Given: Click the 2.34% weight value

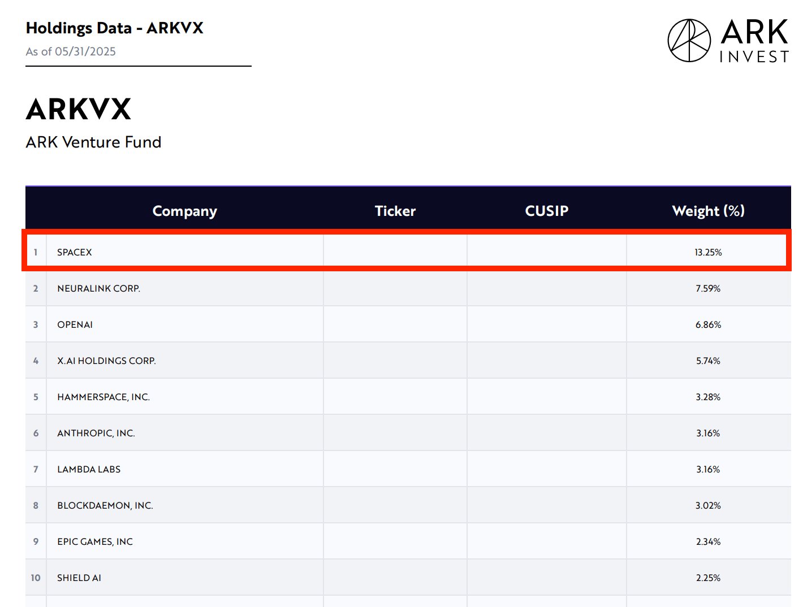Looking at the screenshot, I should (x=709, y=541).
